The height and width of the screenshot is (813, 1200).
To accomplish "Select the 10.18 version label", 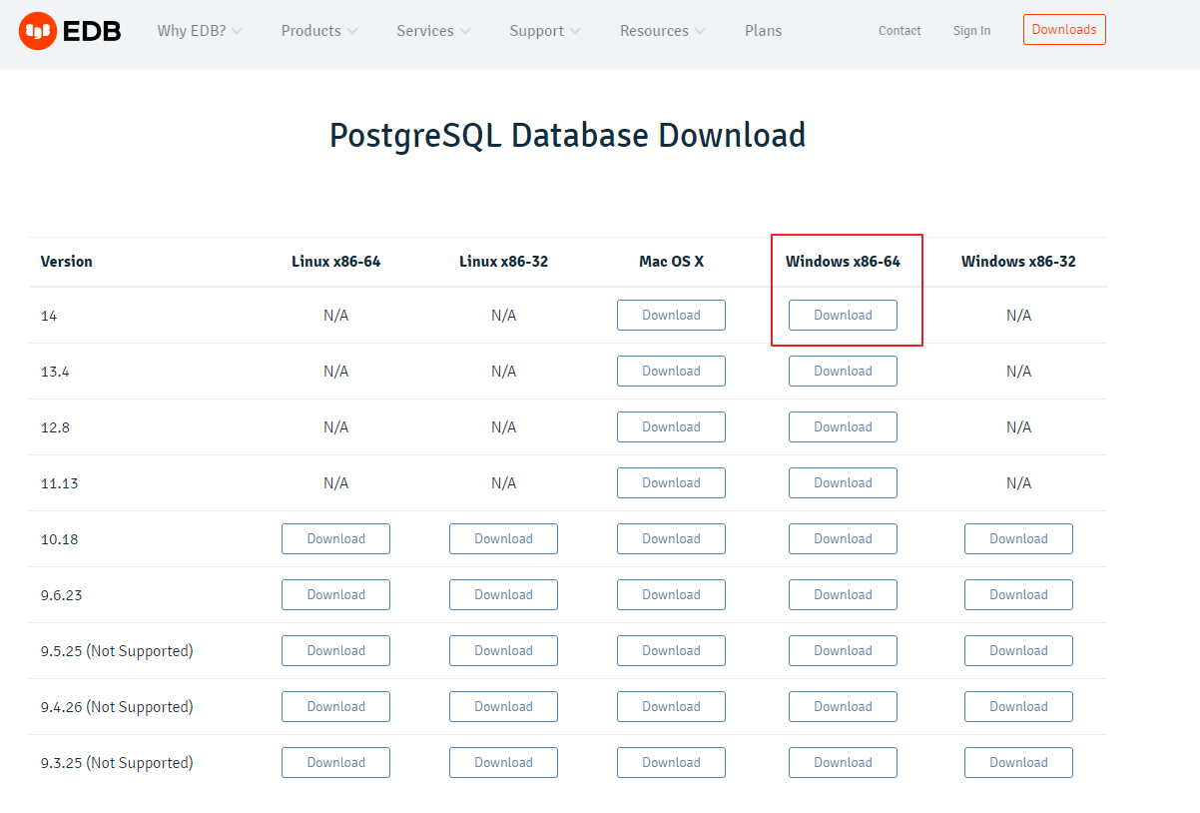I will [59, 539].
